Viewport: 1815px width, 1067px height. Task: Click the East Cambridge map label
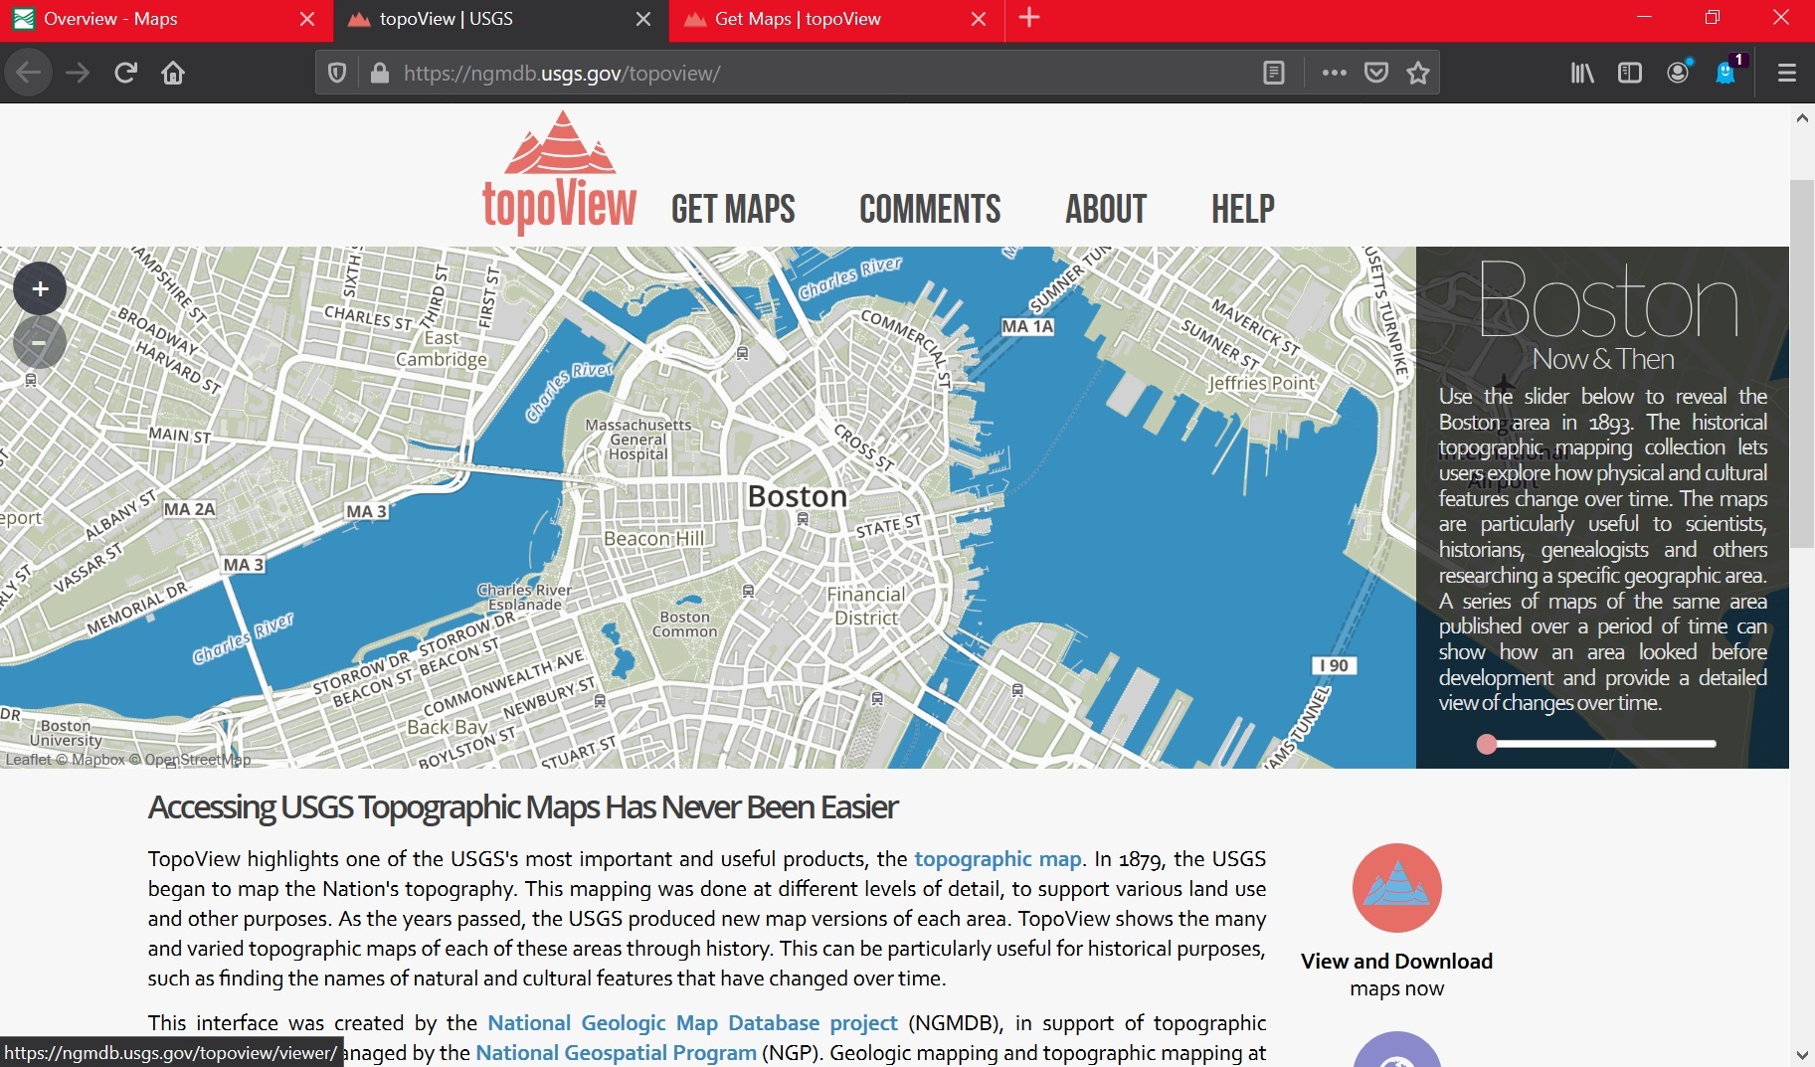coord(442,349)
